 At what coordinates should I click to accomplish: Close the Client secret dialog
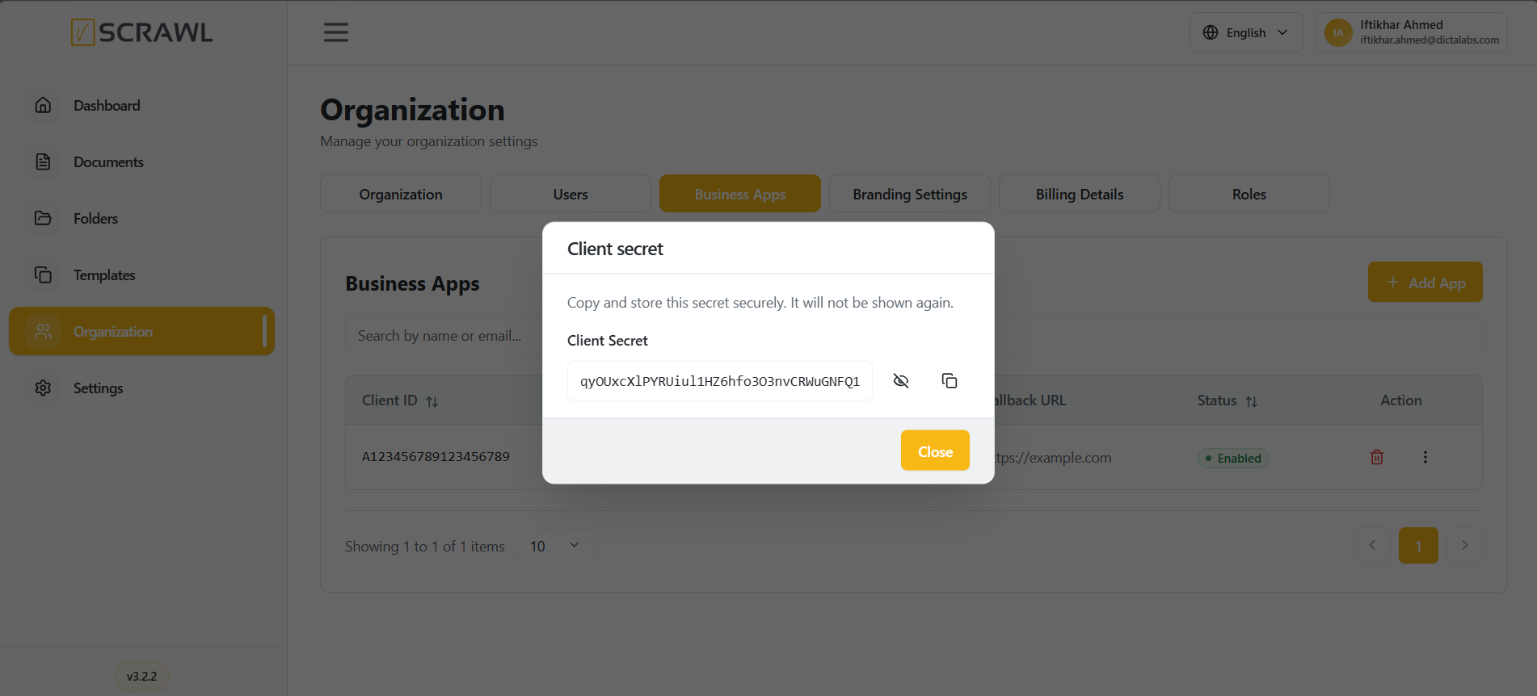coord(935,451)
